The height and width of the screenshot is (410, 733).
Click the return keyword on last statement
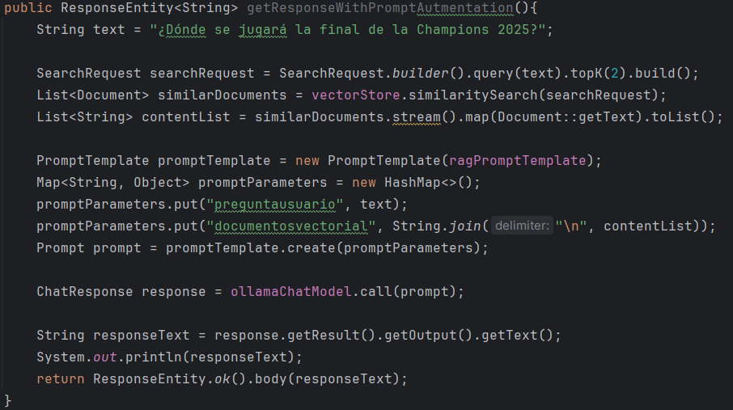click(60, 379)
